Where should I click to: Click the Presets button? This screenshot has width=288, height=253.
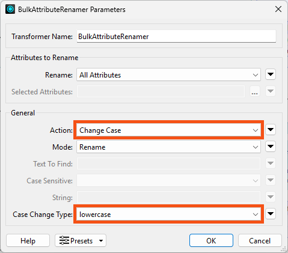coord(81,240)
